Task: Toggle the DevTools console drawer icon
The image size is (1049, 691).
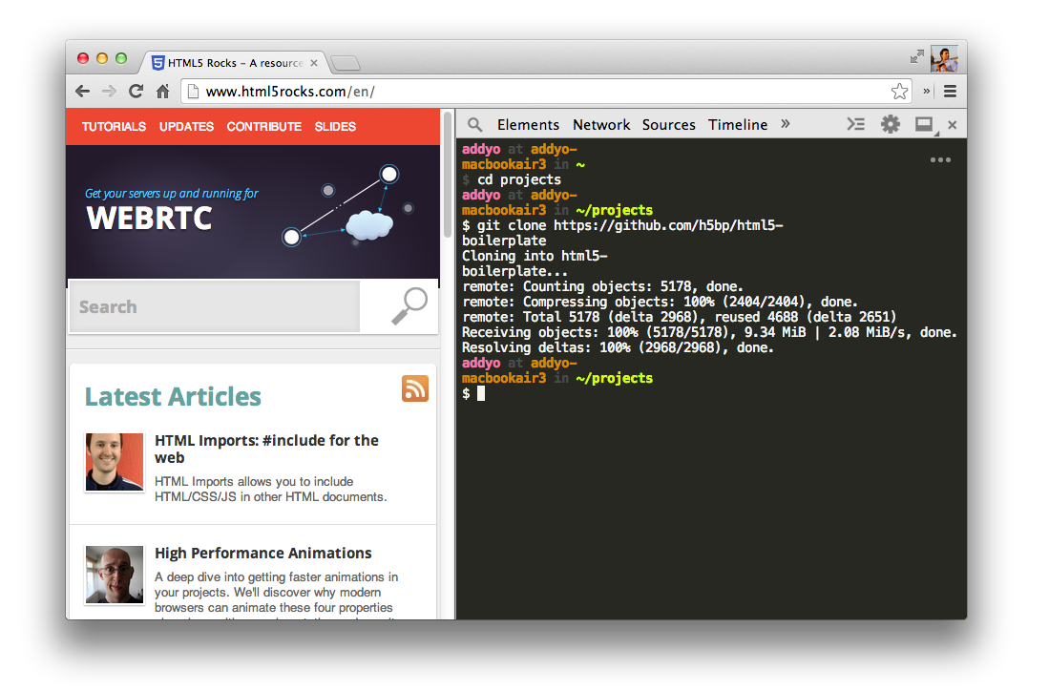Action: click(856, 124)
